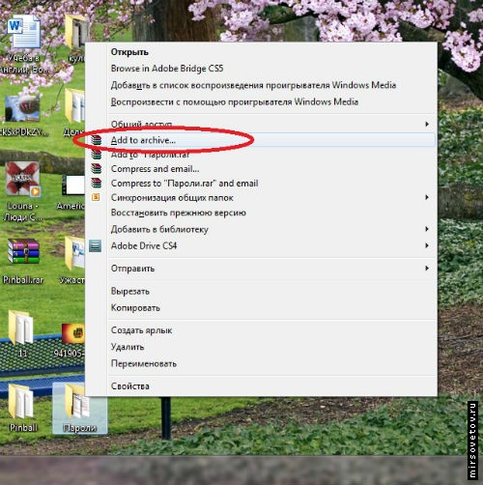The height and width of the screenshot is (485, 483).
Task: Add to Windows Media playlist entry
Action: coord(253,85)
